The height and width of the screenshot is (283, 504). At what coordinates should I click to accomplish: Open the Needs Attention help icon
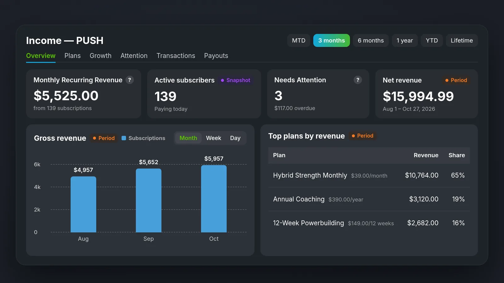(358, 80)
